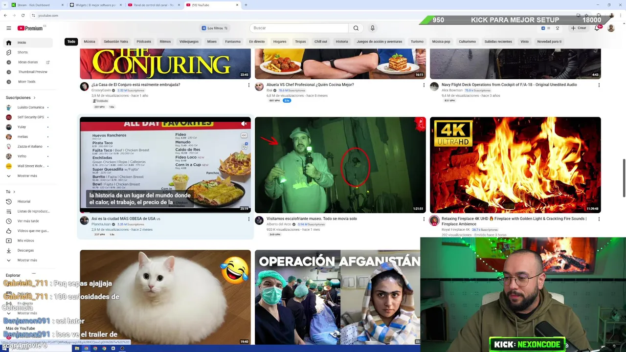Image resolution: width=626 pixels, height=352 pixels.
Task: Click the Crear button
Action: click(x=579, y=28)
